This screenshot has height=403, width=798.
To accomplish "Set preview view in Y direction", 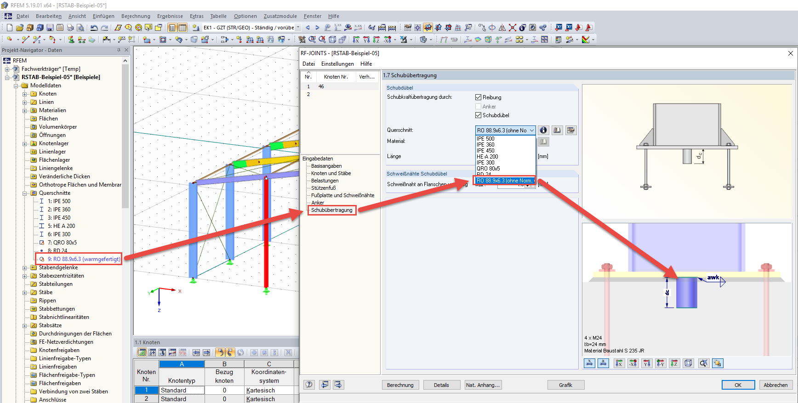I will tap(647, 363).
